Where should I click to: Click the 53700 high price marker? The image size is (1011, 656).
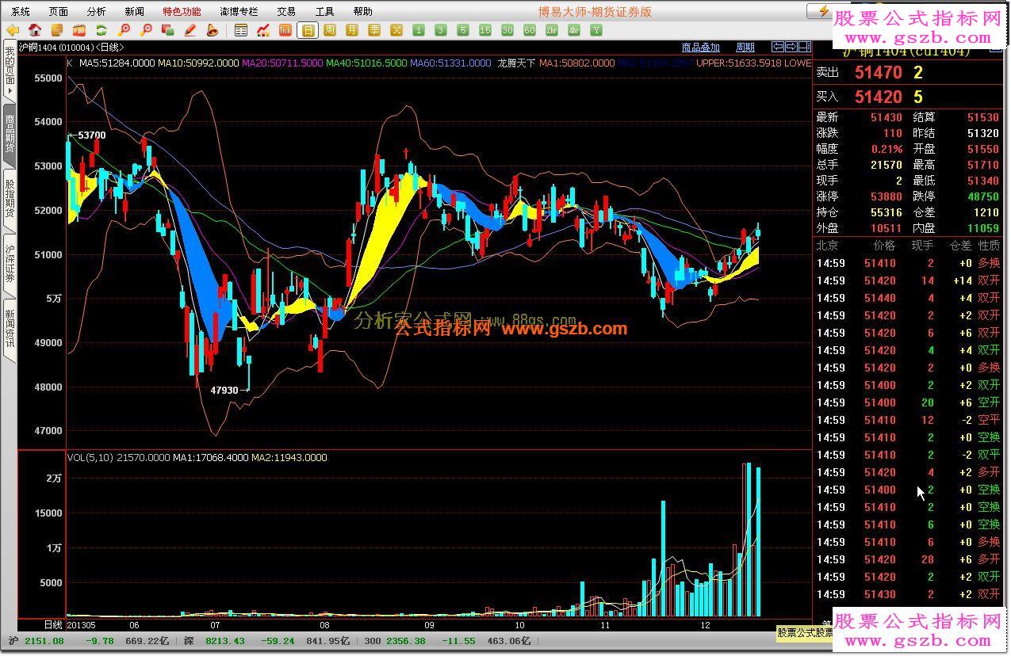(91, 135)
